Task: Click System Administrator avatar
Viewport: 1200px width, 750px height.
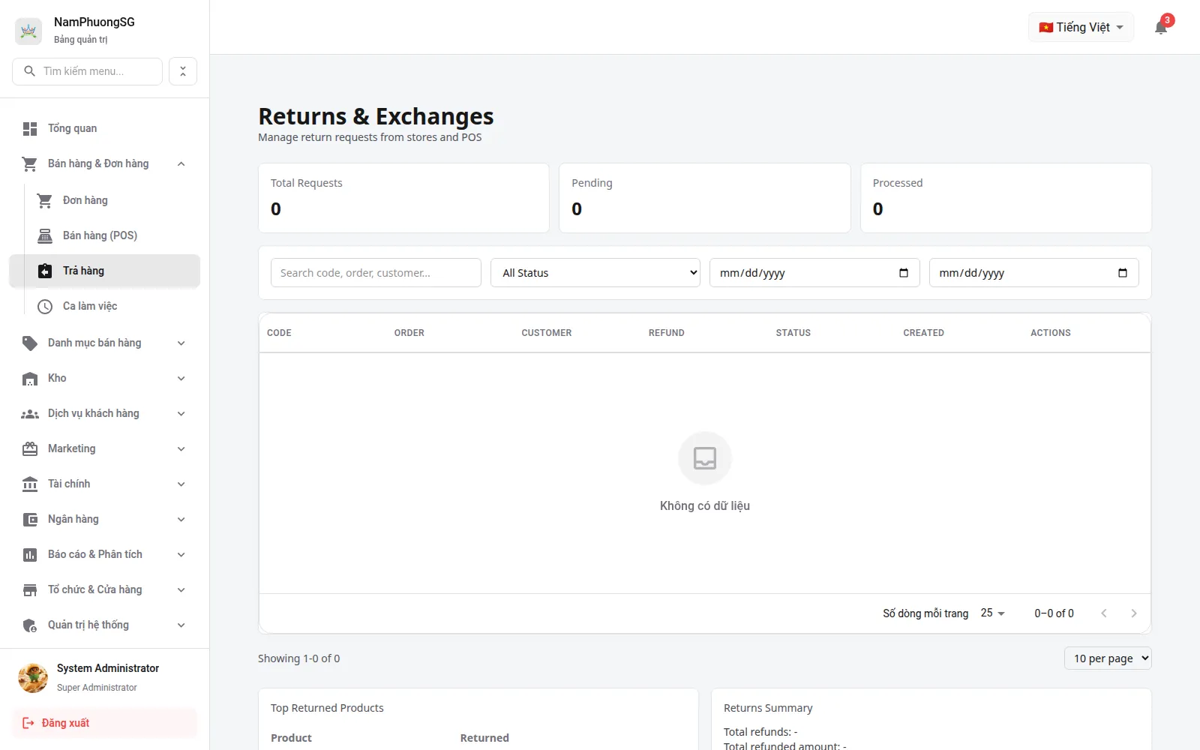Action: point(33,678)
